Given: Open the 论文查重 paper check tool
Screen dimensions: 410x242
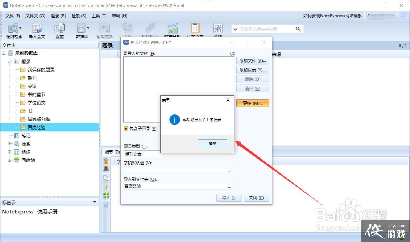Looking at the screenshot, I should pyautogui.click(x=195, y=30).
